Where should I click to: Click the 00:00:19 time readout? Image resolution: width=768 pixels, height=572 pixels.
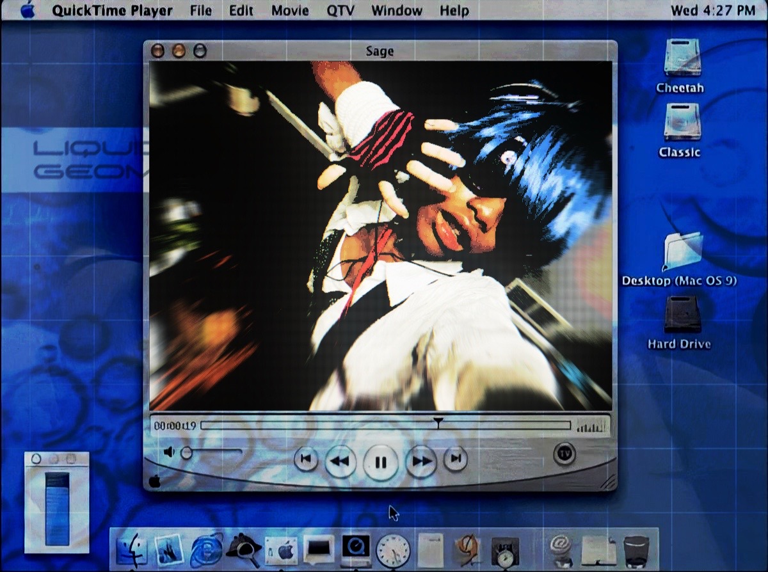coord(175,425)
